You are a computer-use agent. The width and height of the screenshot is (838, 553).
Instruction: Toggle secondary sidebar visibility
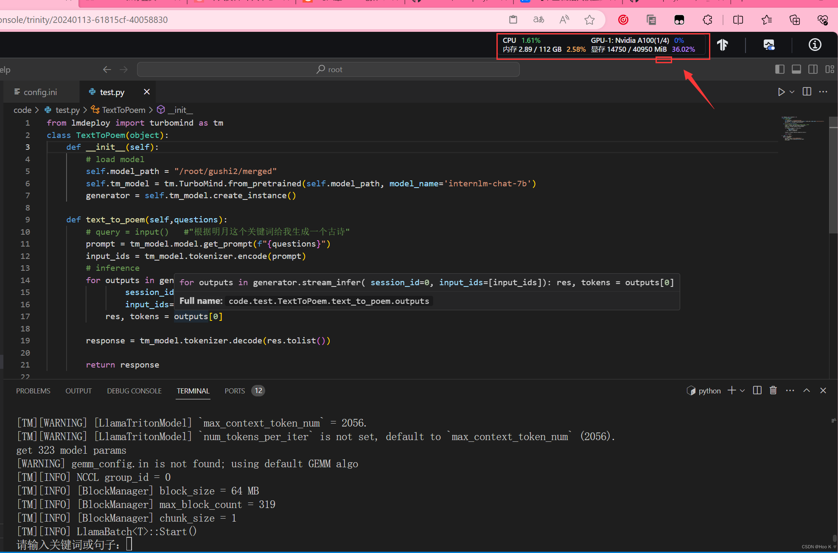pyautogui.click(x=813, y=69)
